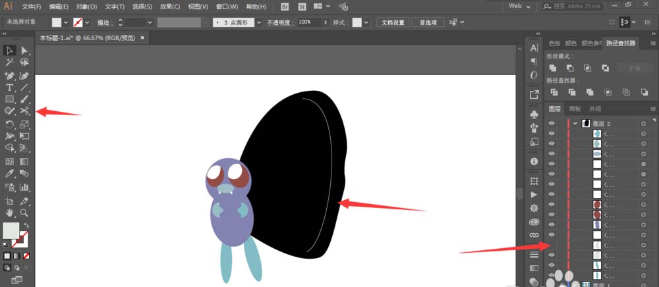Viewport: 659px width, 287px height.
Task: Open the 文件(F) menu
Action: 32,7
